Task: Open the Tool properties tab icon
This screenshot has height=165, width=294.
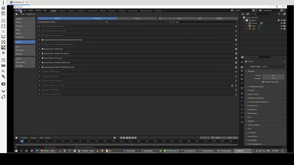Action: (x=242, y=62)
